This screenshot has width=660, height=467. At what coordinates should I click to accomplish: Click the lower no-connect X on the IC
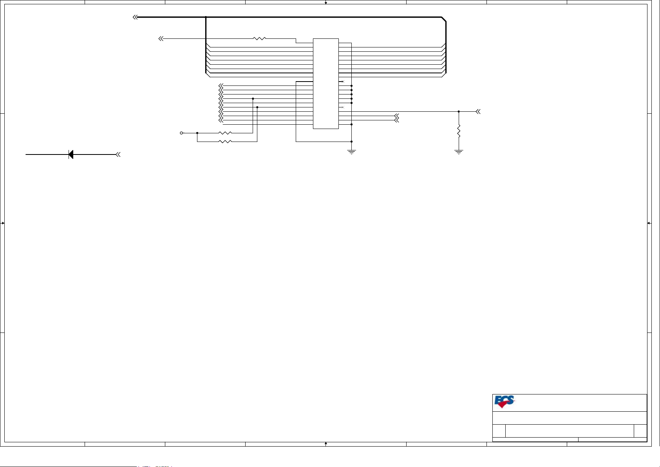point(343,107)
